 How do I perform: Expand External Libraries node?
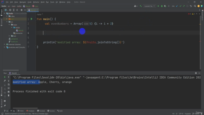(x=4, y=44)
